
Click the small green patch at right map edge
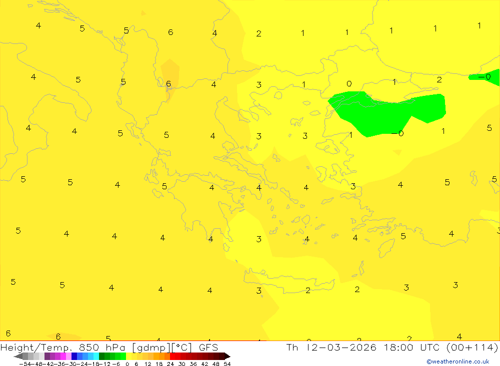pos(488,77)
